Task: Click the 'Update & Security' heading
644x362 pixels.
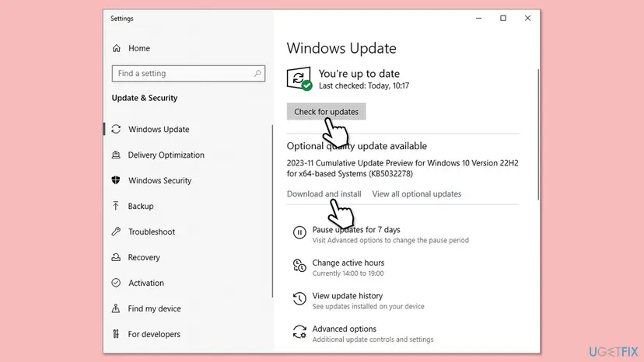Action: (x=145, y=98)
